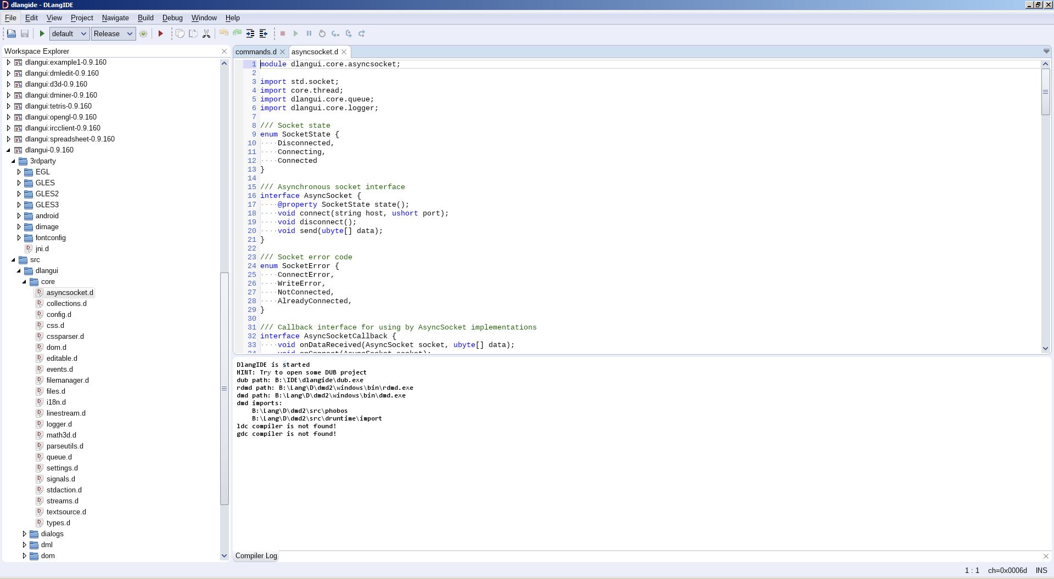Expand the dialogs folder

(25, 533)
